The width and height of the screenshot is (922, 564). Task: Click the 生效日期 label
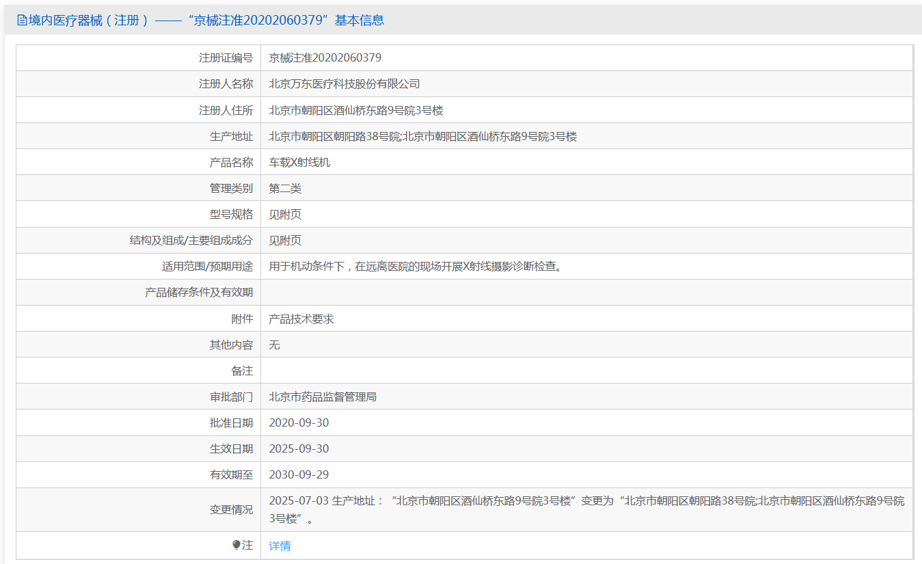pos(231,448)
